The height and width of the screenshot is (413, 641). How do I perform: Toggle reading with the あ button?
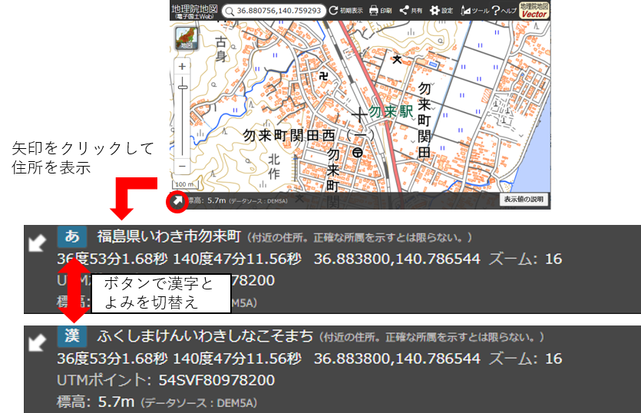(72, 236)
